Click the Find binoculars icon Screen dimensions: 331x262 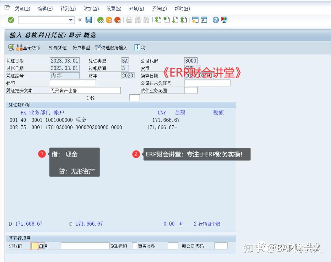click(137, 20)
